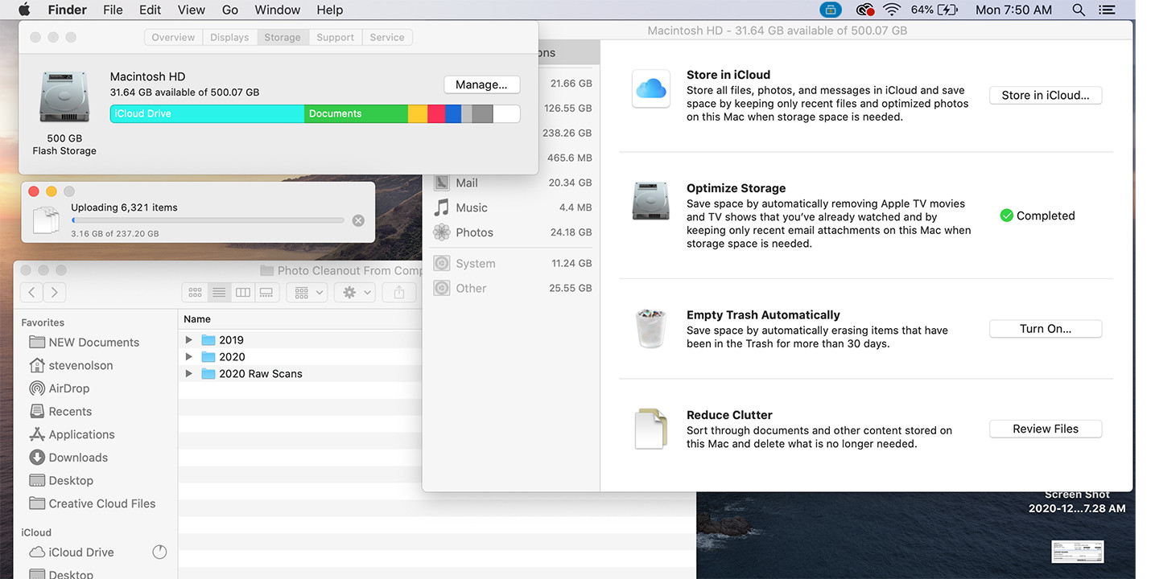
Task: Click the Manage... button
Action: click(481, 84)
